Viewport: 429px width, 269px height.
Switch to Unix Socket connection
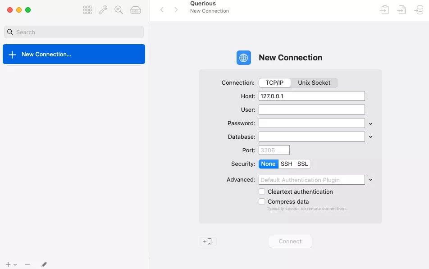pyautogui.click(x=314, y=82)
